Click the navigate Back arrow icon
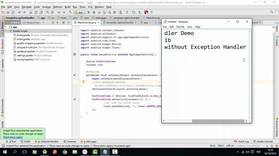 [59, 12]
